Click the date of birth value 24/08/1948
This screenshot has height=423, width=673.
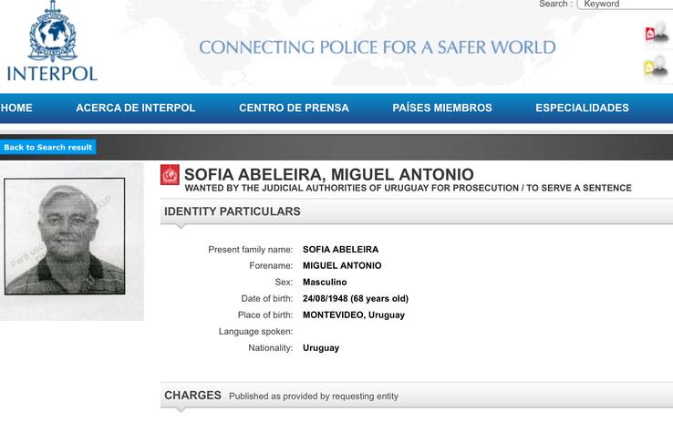point(356,298)
